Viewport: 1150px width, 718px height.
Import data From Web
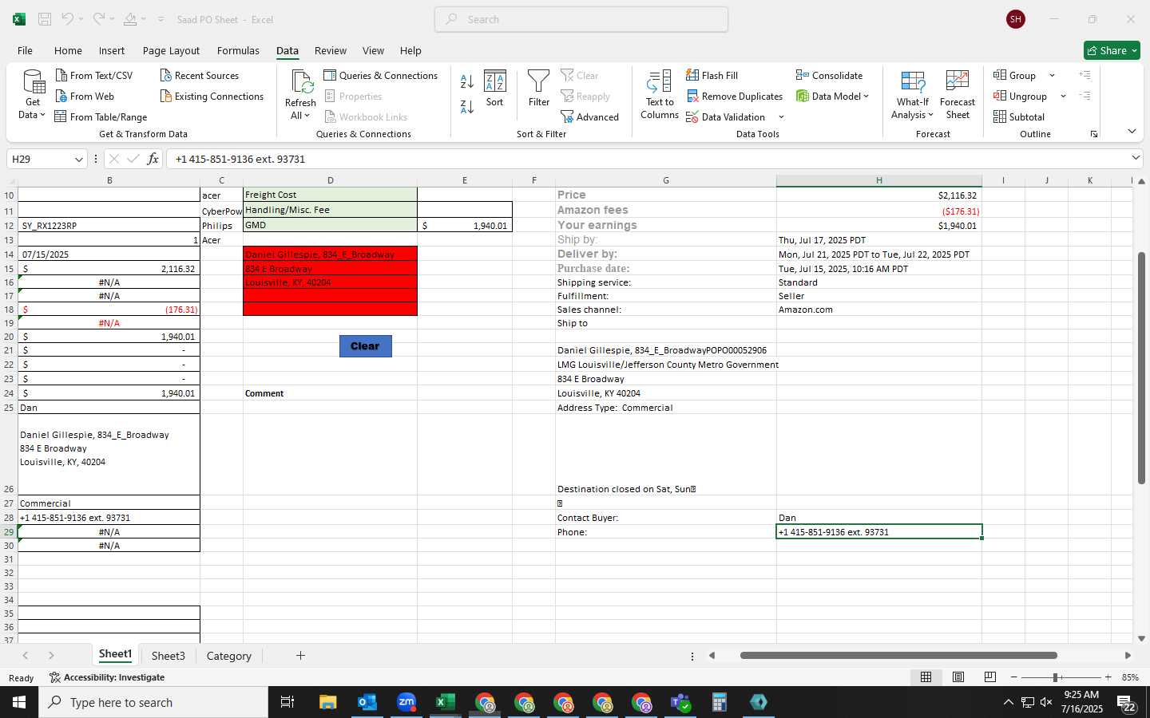[x=85, y=96]
